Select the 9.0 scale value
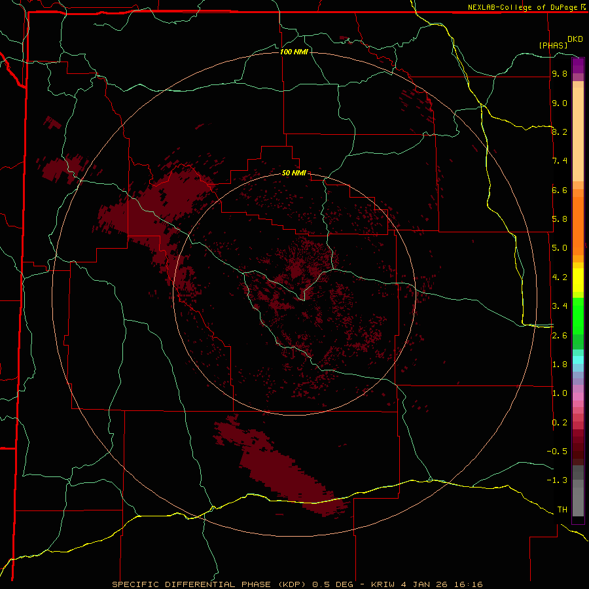The image size is (589, 589). coord(560,103)
